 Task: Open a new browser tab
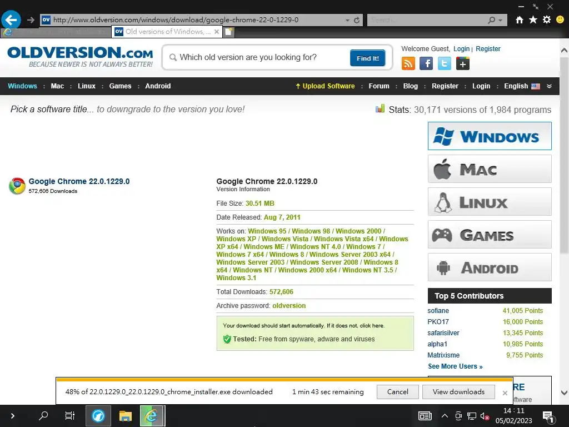tap(228, 32)
